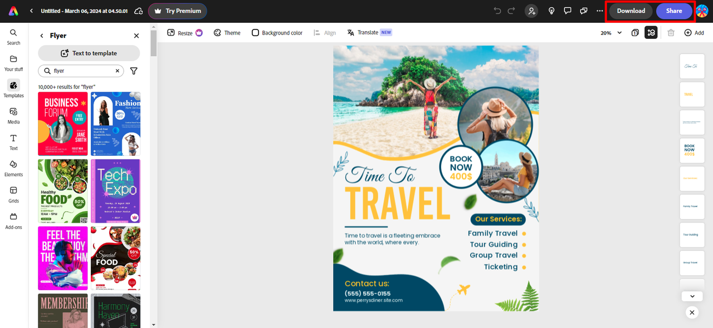713x328 pixels.
Task: Click the Share button
Action: click(x=674, y=11)
